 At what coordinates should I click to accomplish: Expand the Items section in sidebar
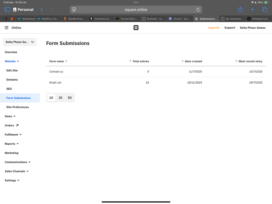(10, 116)
